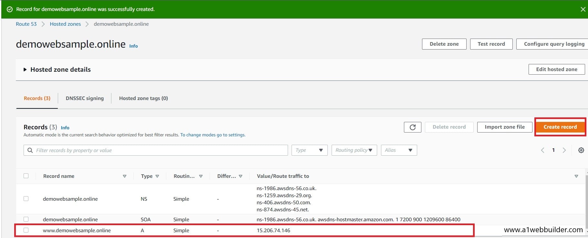Click the Delete zone button

coord(444,44)
